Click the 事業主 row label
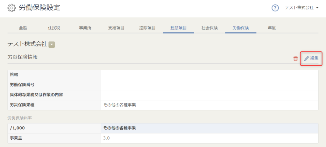The height and width of the screenshot is (147, 326). pyautogui.click(x=16, y=138)
